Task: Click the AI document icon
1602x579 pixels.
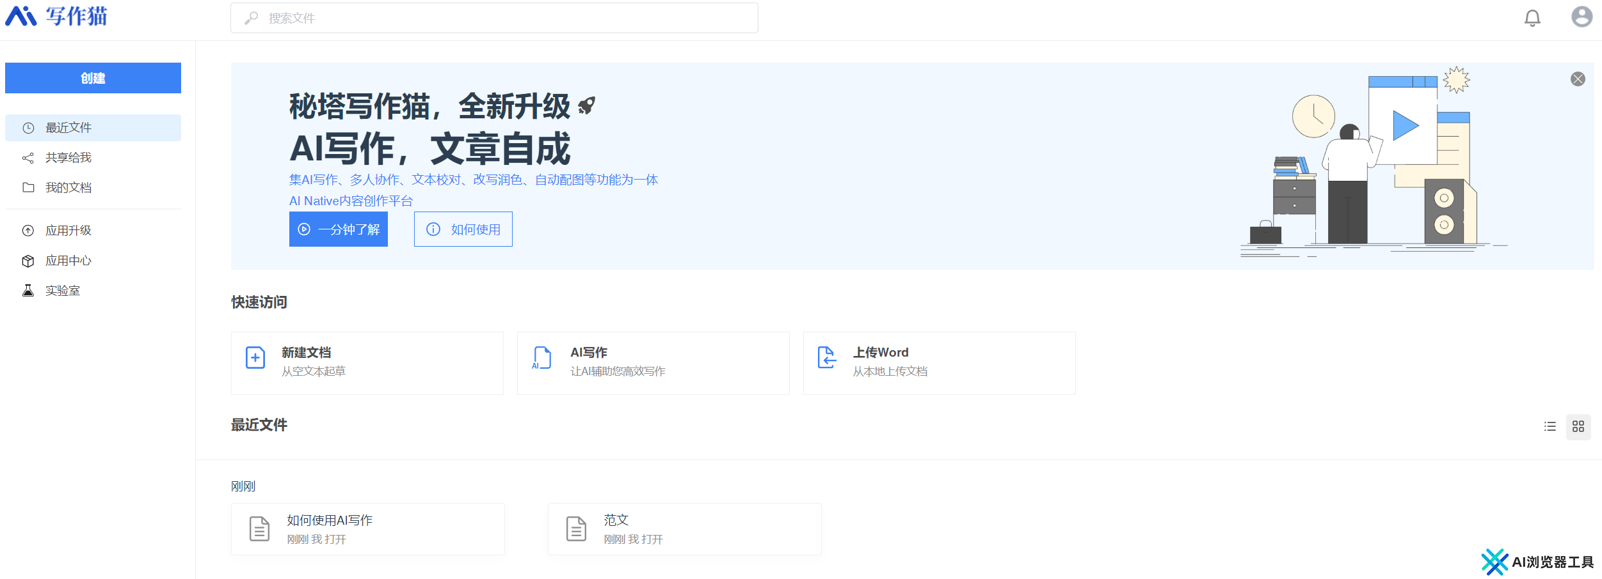Action: (541, 358)
